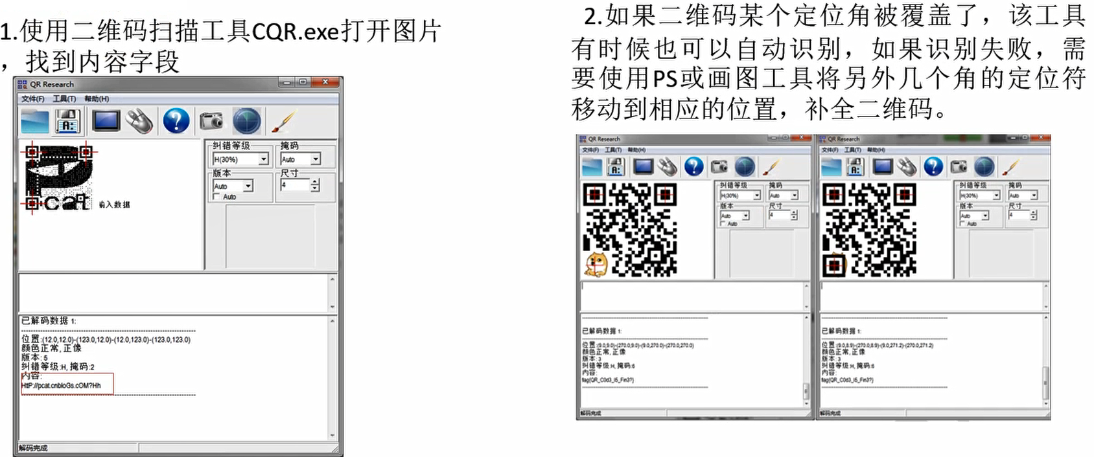Tick Auto checkbox in doge-sticker QR window
Image resolution: width=1094 pixels, height=457 pixels.
pyautogui.click(x=723, y=223)
